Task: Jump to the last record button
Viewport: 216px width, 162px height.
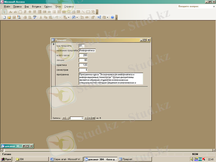Action: coord(89,118)
